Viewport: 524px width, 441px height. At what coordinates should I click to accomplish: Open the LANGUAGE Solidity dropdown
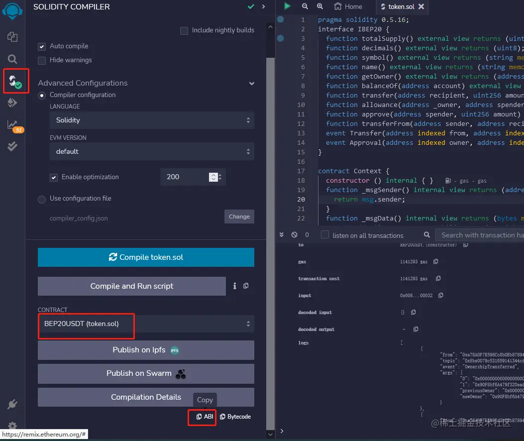coord(152,120)
